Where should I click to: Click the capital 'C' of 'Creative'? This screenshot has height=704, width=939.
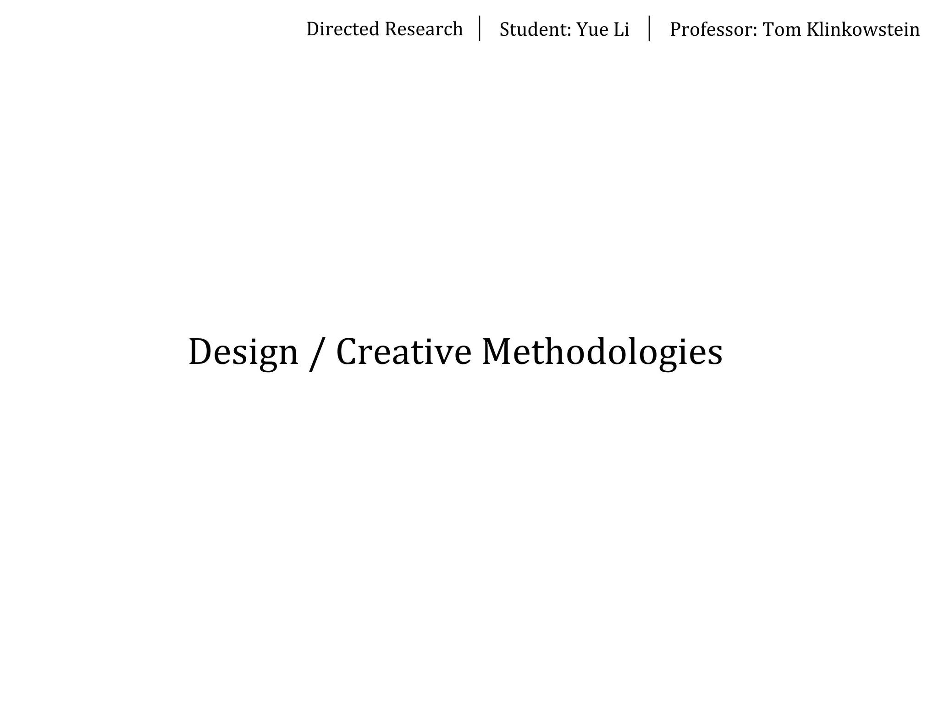(x=347, y=352)
